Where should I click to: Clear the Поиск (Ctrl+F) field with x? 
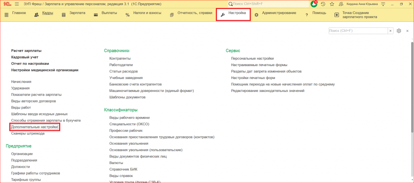point(390,31)
